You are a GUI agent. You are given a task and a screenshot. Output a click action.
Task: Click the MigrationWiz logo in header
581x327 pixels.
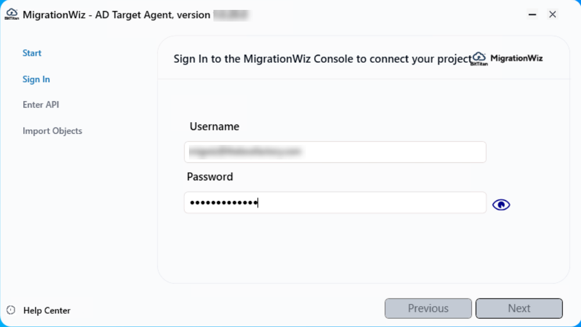[479, 59]
